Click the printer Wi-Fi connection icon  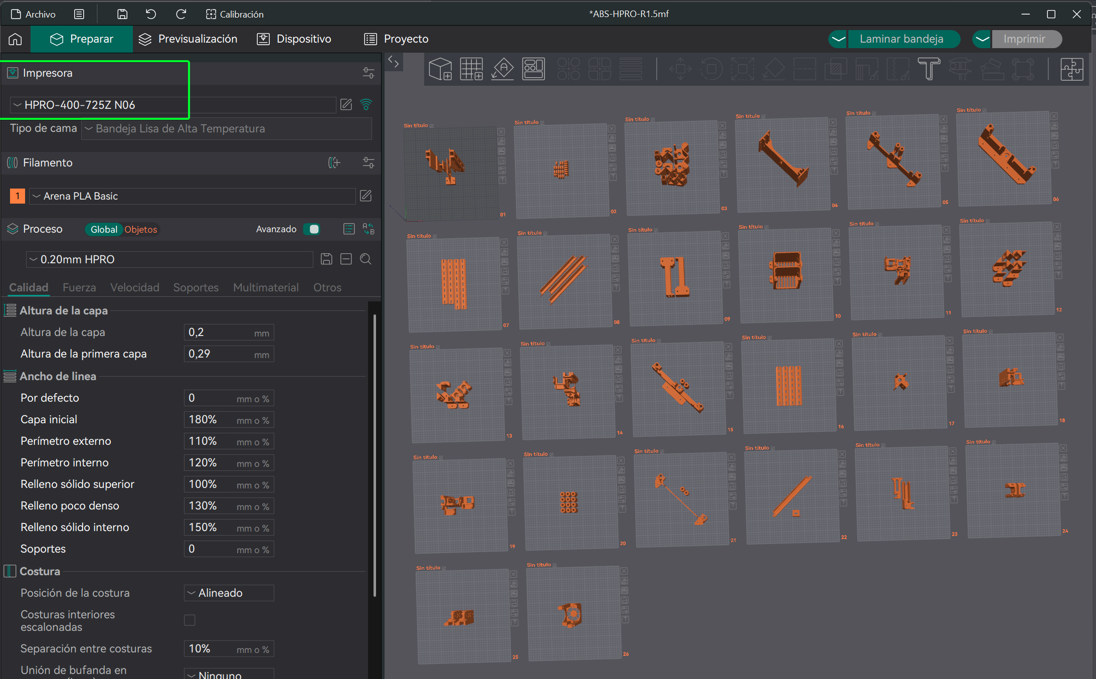click(x=366, y=104)
